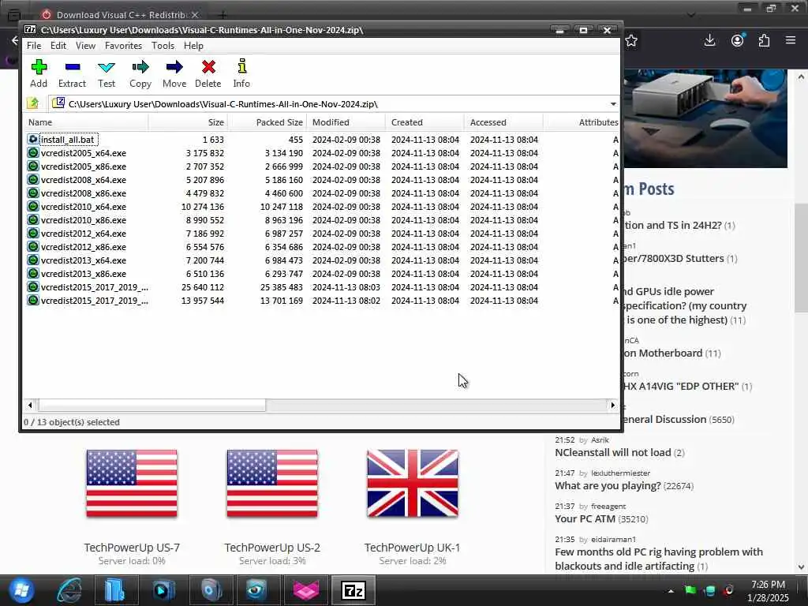Image resolution: width=808 pixels, height=606 pixels.
Task: Sort by the Created column header
Action: (425, 122)
